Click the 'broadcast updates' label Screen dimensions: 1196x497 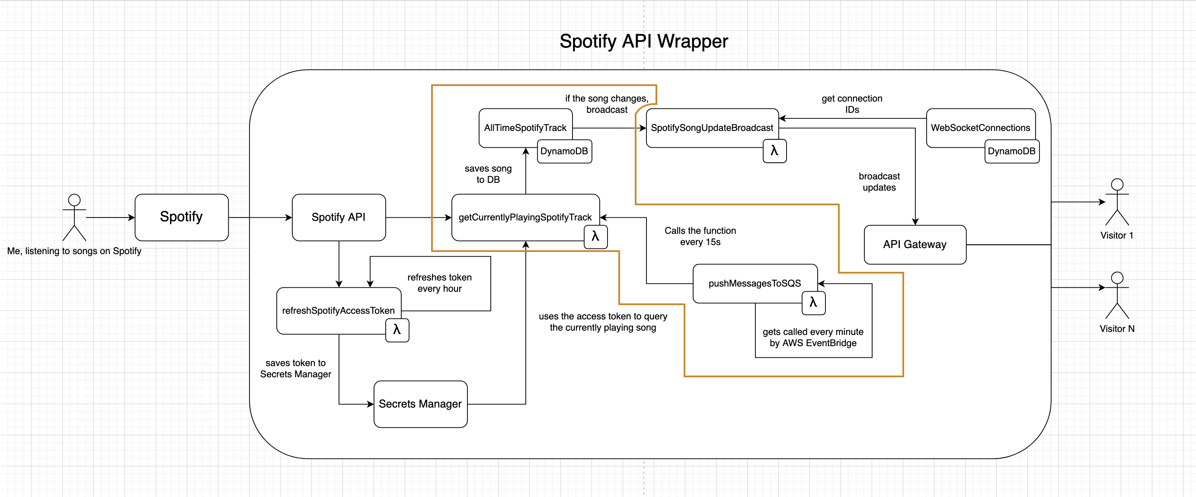(x=879, y=182)
